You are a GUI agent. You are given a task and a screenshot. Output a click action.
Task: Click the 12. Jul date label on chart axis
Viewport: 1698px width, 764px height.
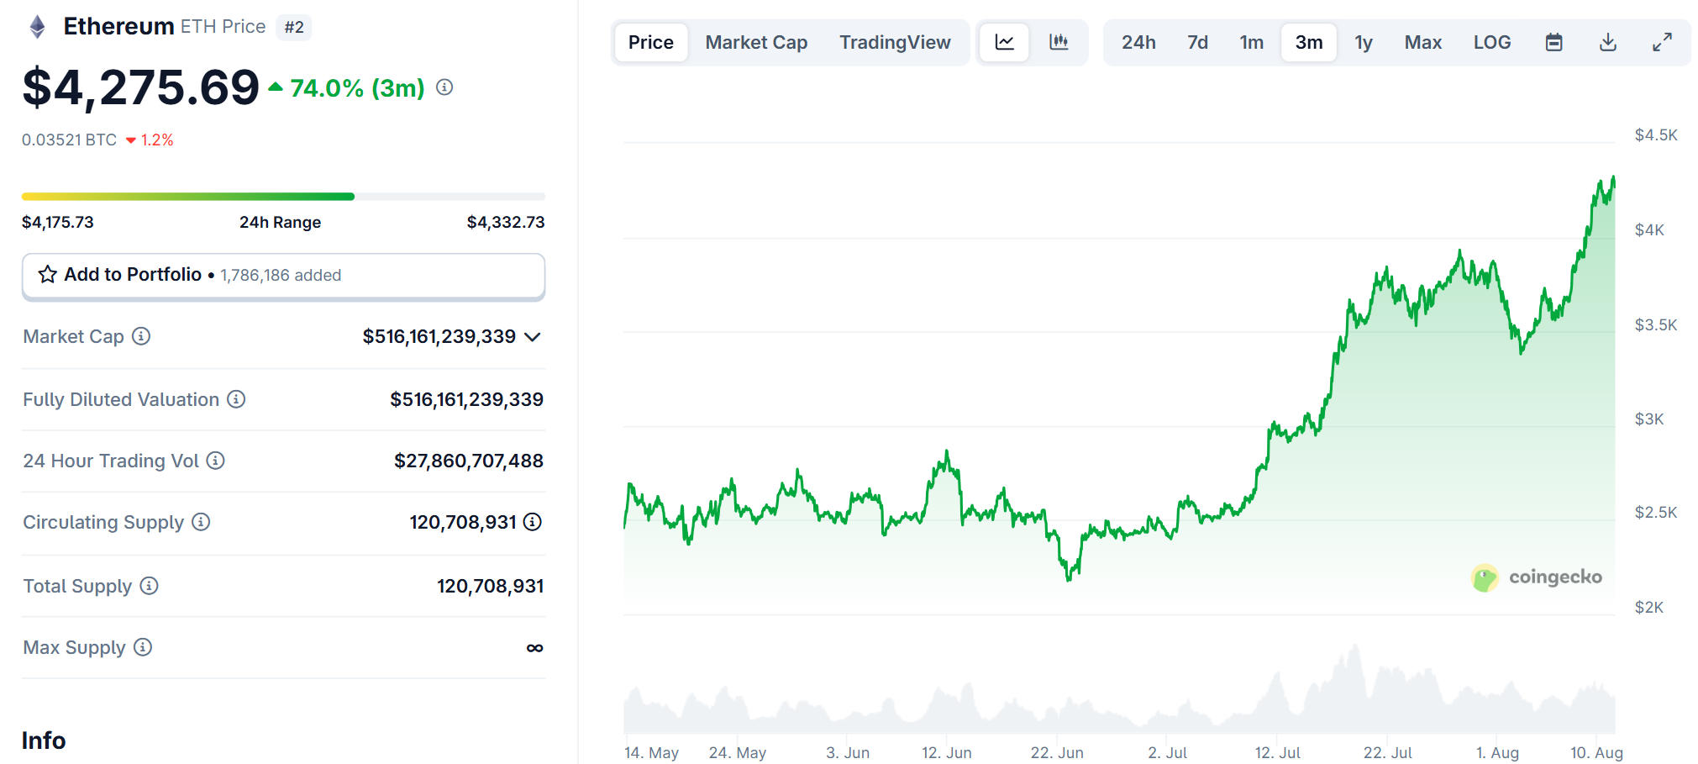click(1277, 753)
